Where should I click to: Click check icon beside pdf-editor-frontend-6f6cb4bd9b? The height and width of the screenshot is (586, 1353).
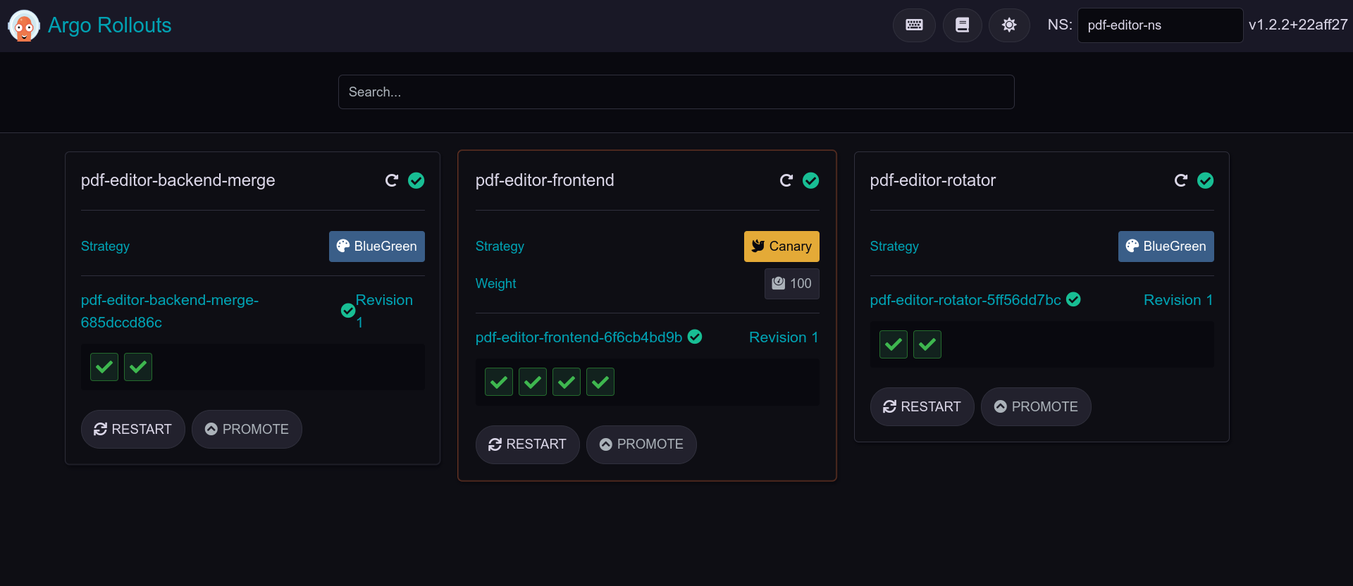(695, 337)
